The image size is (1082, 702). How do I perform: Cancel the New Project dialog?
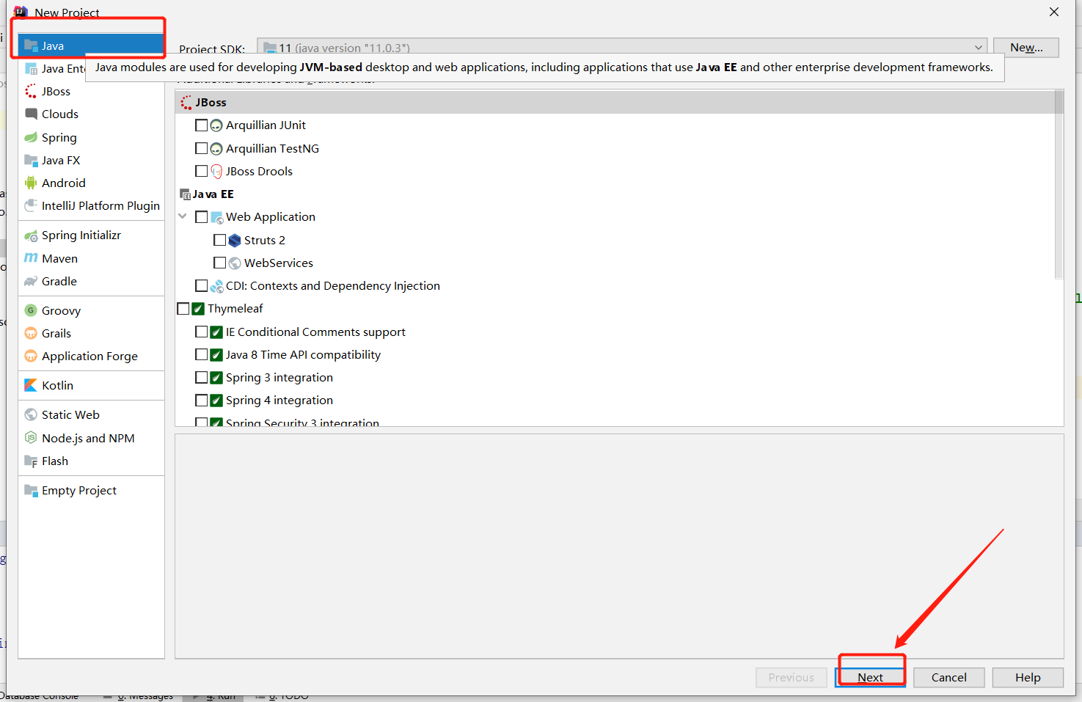click(x=948, y=677)
